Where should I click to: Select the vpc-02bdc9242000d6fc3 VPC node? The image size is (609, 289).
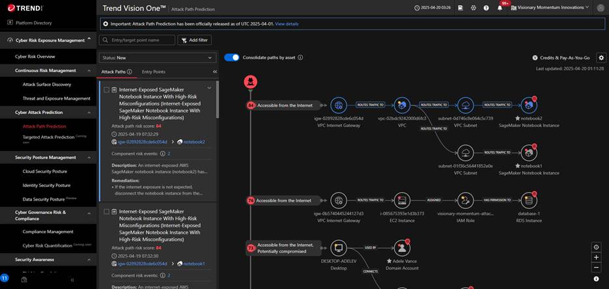pos(402,105)
